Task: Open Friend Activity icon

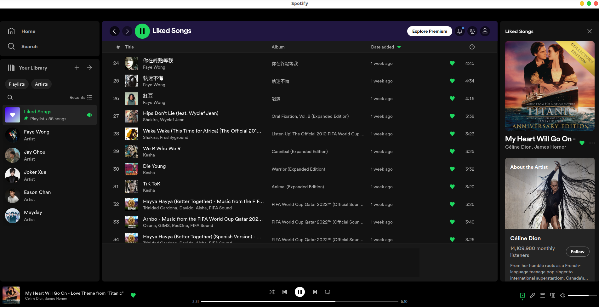Action: (472, 31)
